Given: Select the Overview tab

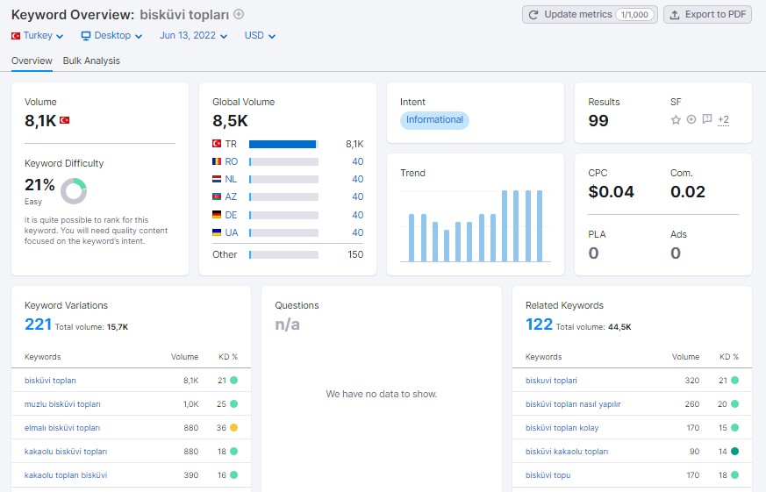Looking at the screenshot, I should click(x=32, y=61).
